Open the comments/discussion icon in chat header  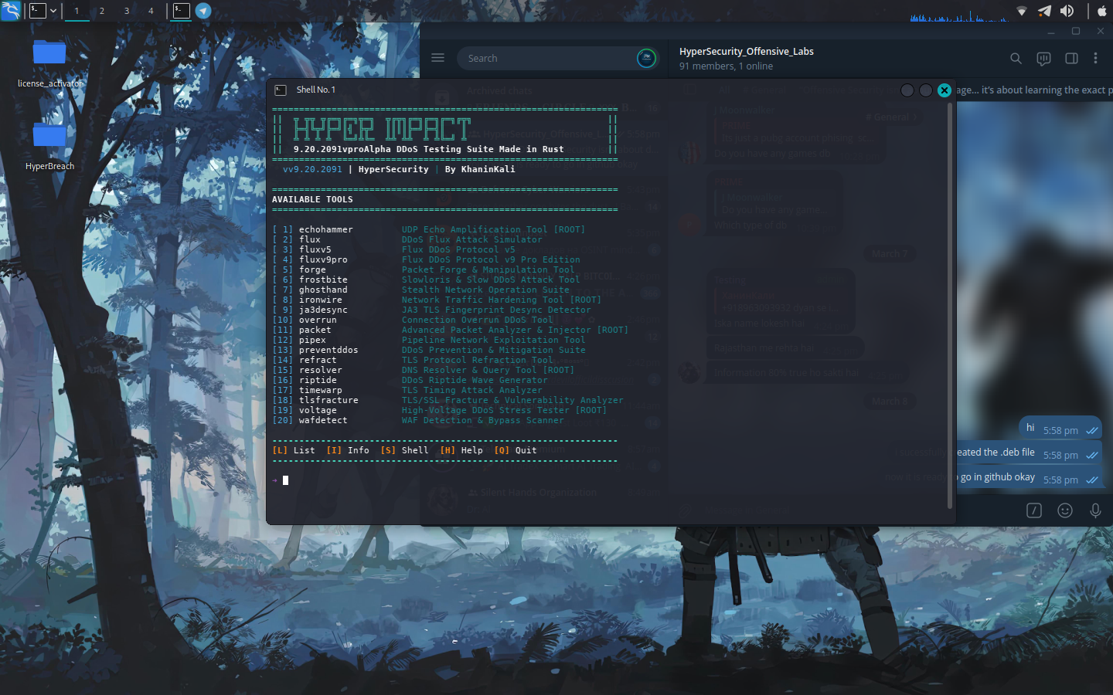pos(1043,58)
